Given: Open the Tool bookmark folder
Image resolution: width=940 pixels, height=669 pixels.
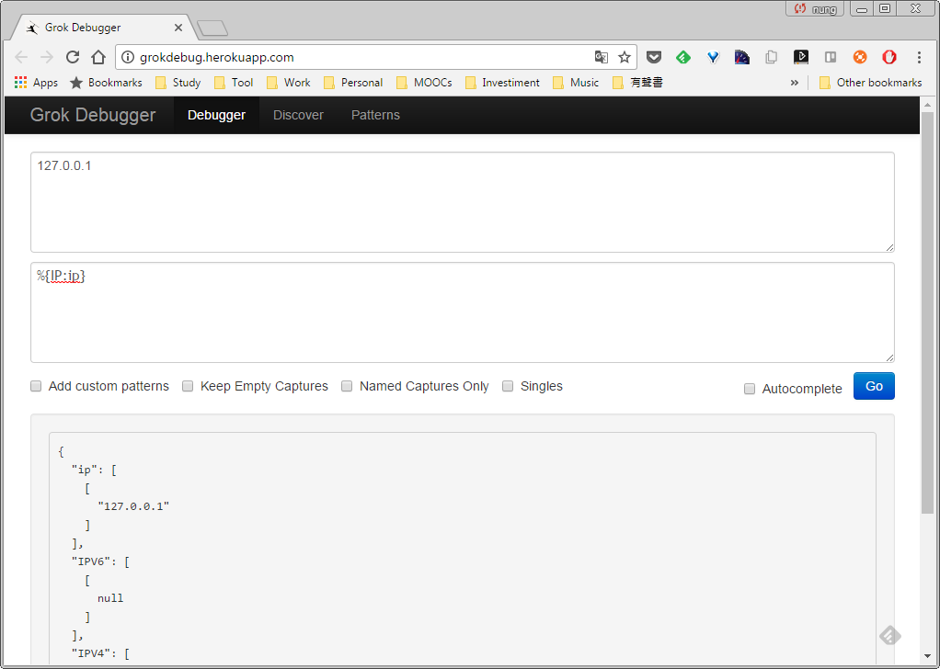Looking at the screenshot, I should click(x=234, y=83).
